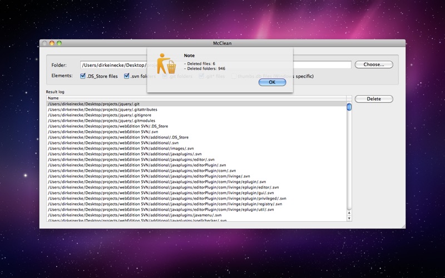Click the Delete button
Viewport: 445px width, 278px height.
click(x=374, y=99)
